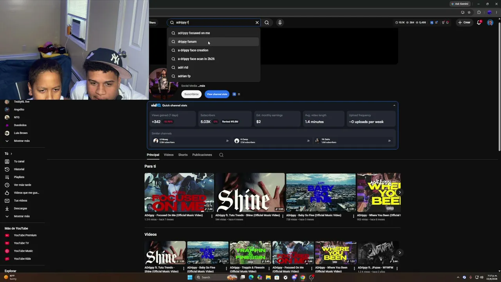Viewport: 501px width, 282px height.
Task: Switch to the Publicaciones channel tab
Action: [202, 155]
